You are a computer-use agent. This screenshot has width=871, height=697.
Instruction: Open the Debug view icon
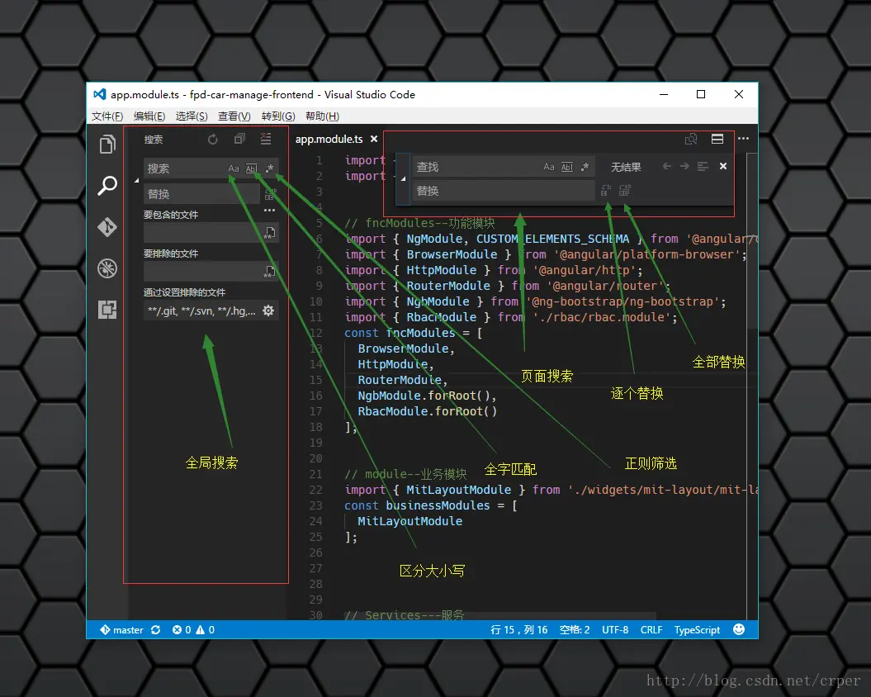coord(107,268)
